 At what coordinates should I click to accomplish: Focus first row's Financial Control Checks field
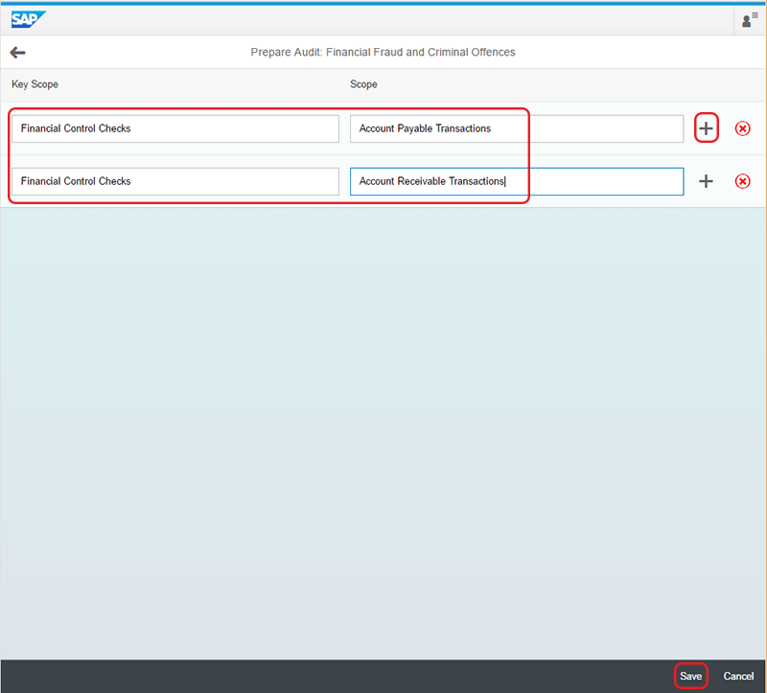point(174,128)
